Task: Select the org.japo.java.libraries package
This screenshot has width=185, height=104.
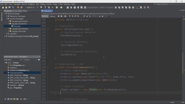Action: pos(20,29)
